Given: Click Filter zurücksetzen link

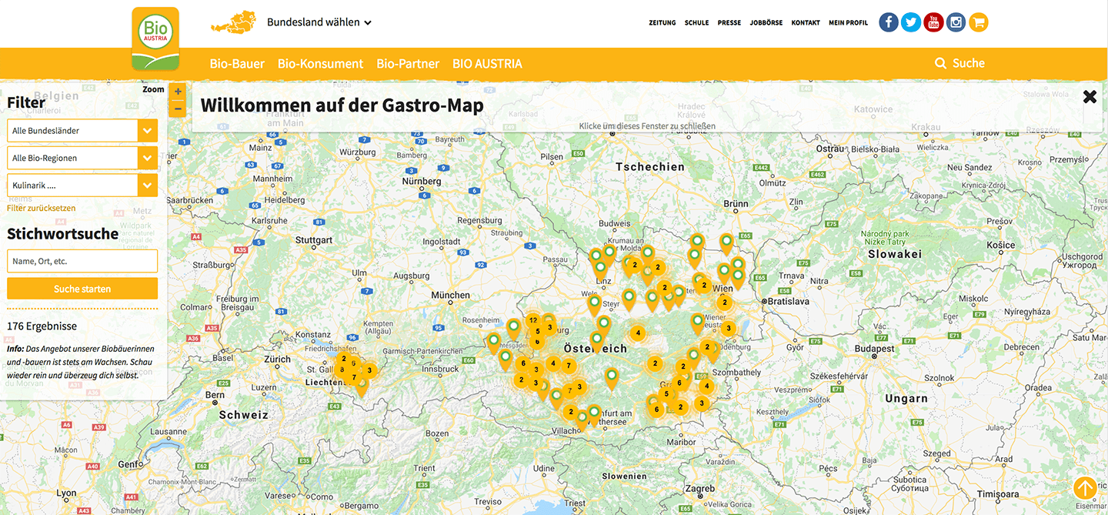Looking at the screenshot, I should coord(42,208).
